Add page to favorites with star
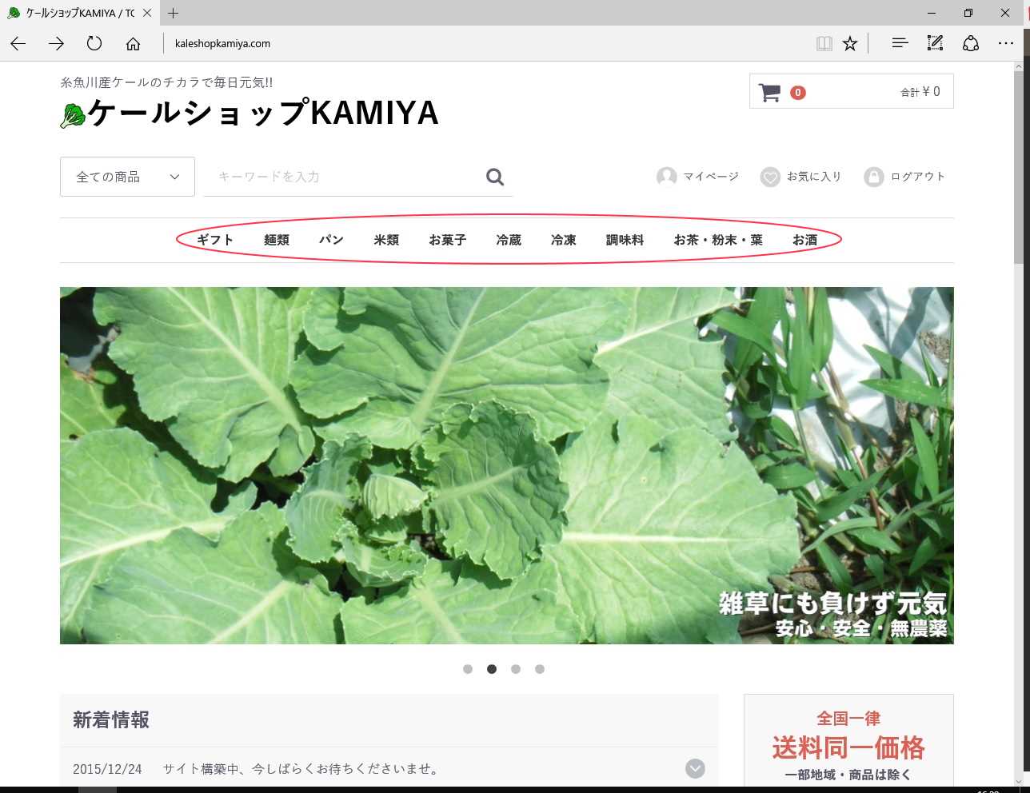1030x793 pixels. tap(850, 44)
